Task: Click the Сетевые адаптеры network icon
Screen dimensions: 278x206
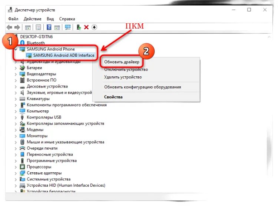Action: tap(22, 173)
